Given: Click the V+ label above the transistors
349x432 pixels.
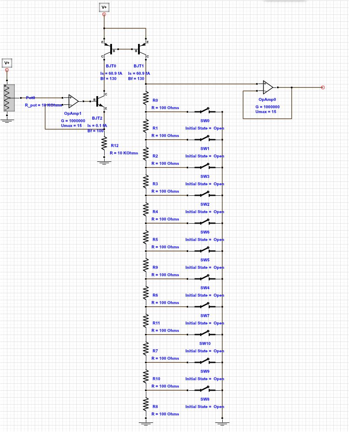Looking at the screenshot, I should [104, 7].
